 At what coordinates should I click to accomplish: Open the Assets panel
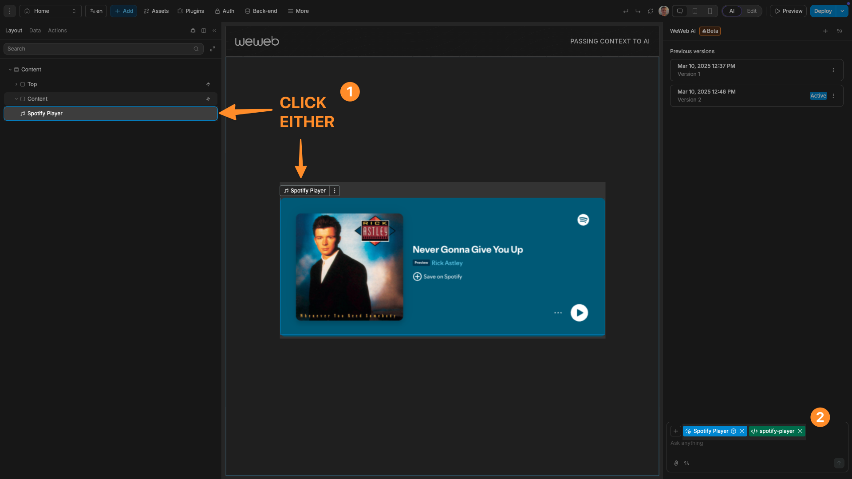point(156,11)
